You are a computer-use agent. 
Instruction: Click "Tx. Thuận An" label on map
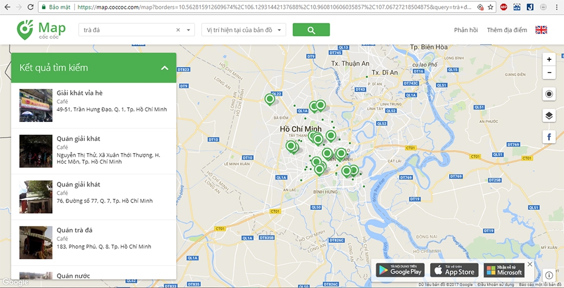coord(350,63)
